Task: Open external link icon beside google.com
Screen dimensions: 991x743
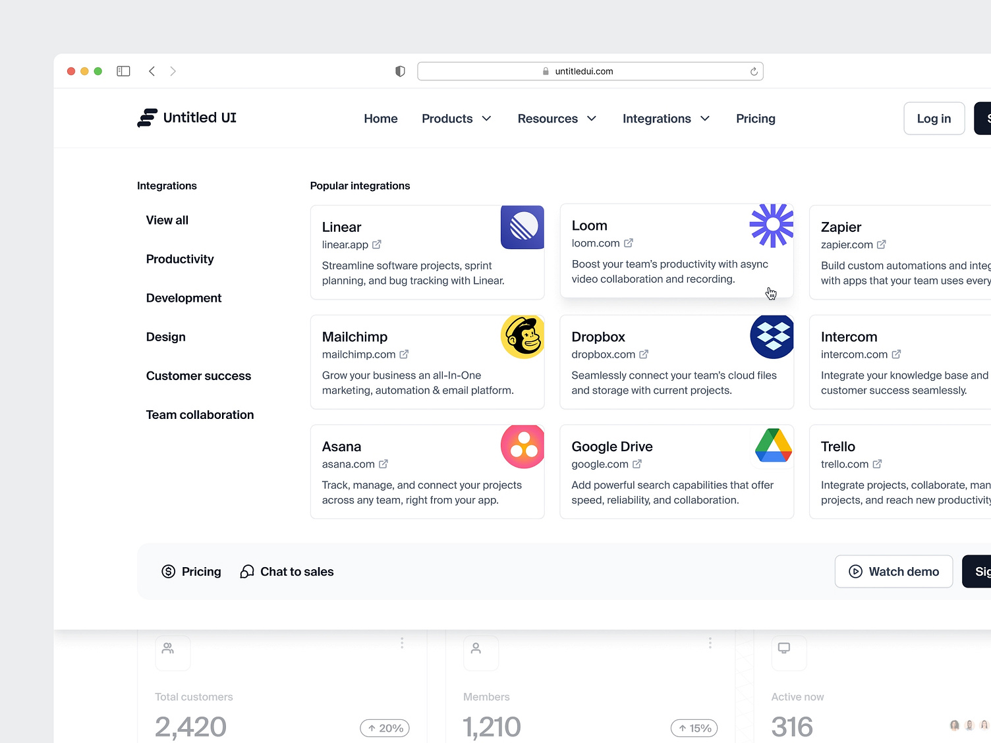Action: (x=637, y=464)
